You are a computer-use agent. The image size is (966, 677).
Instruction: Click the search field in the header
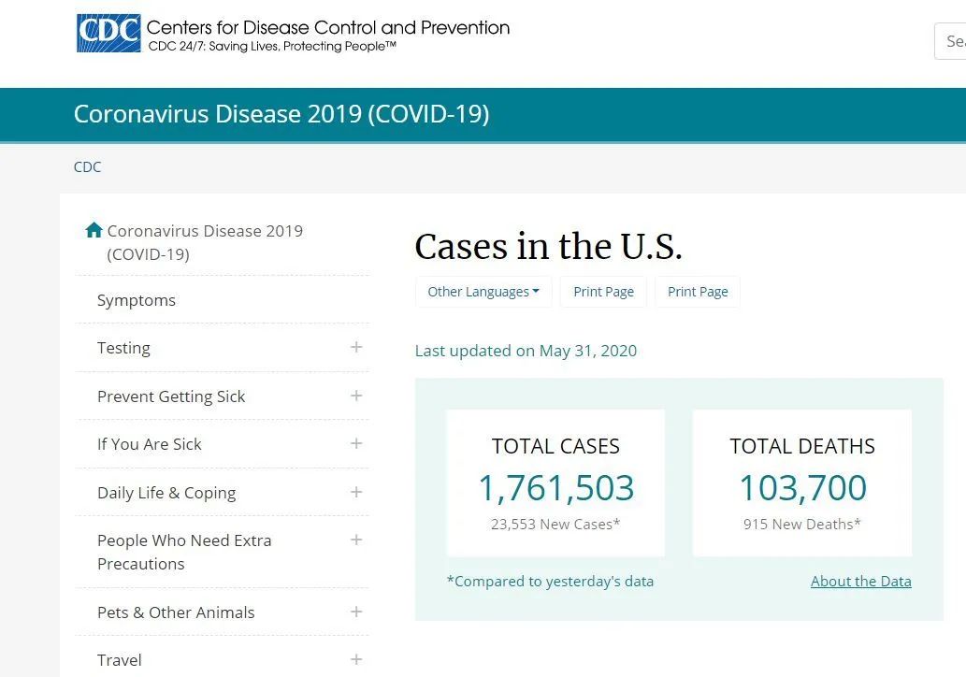pos(952,41)
